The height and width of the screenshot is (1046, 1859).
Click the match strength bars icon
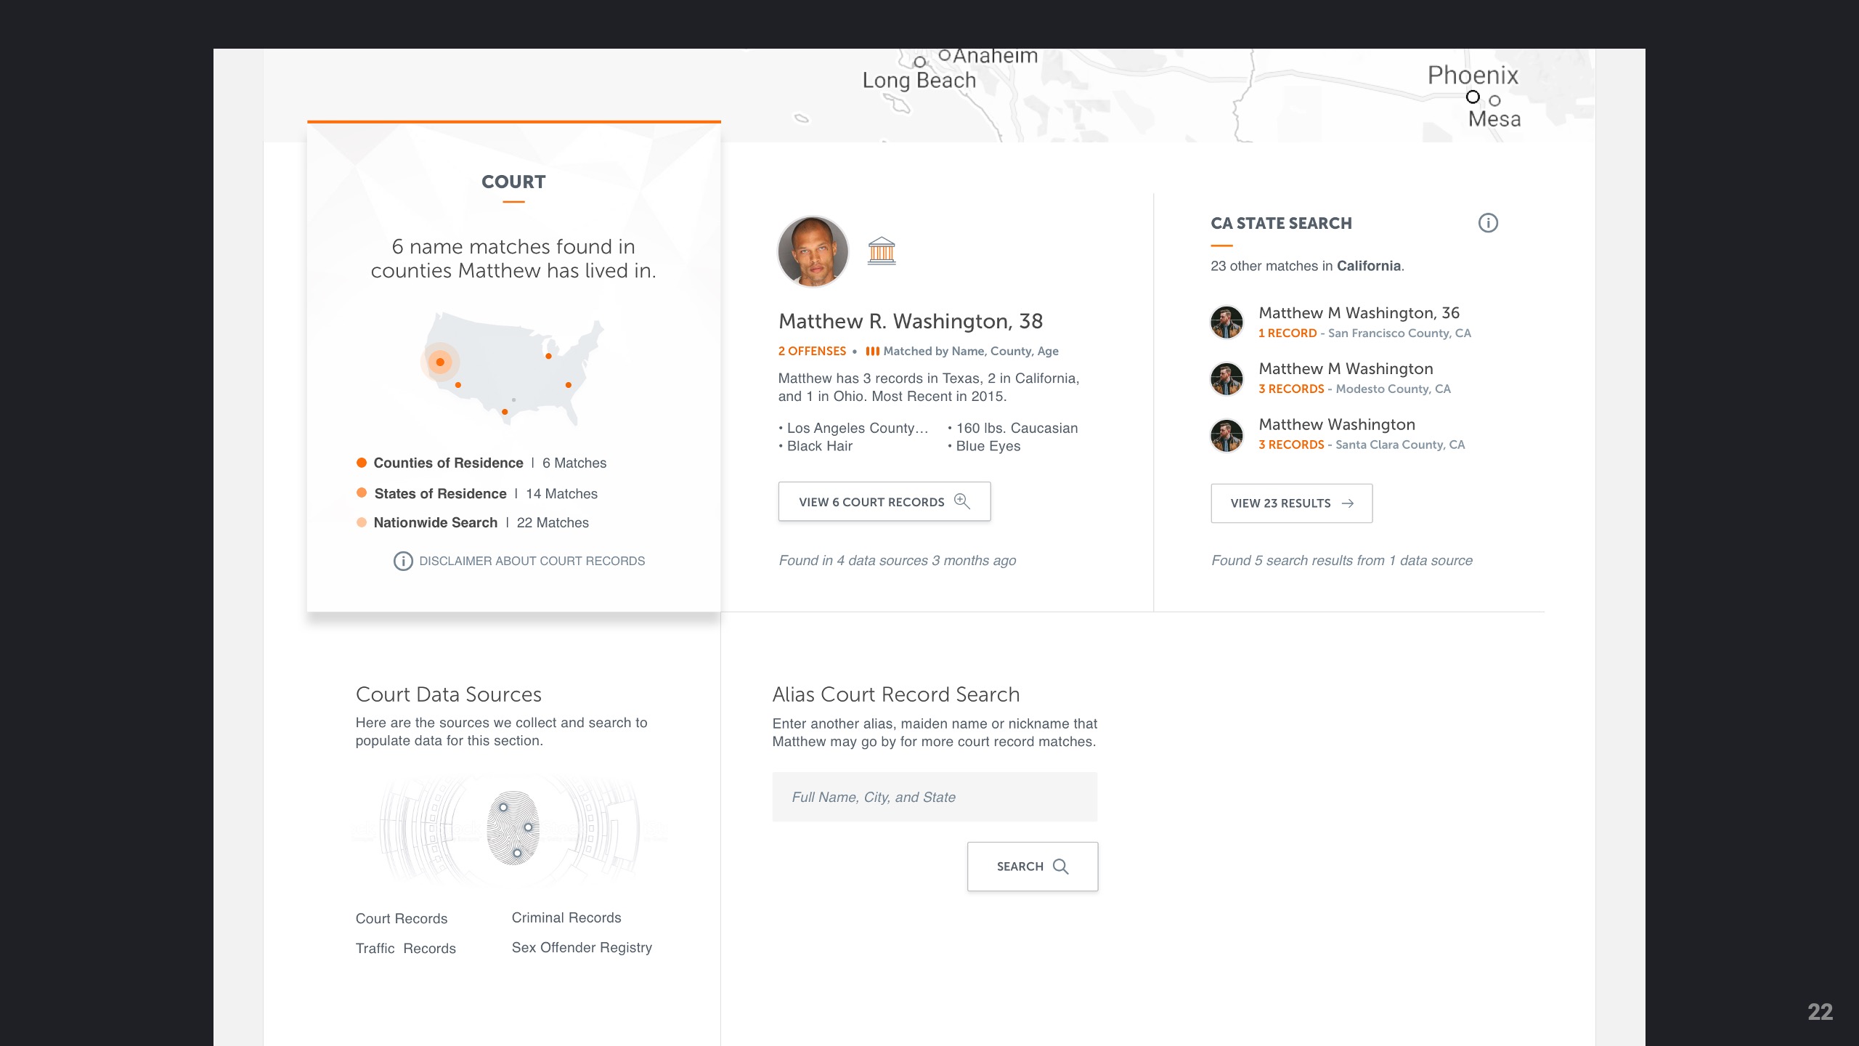pyautogui.click(x=872, y=352)
